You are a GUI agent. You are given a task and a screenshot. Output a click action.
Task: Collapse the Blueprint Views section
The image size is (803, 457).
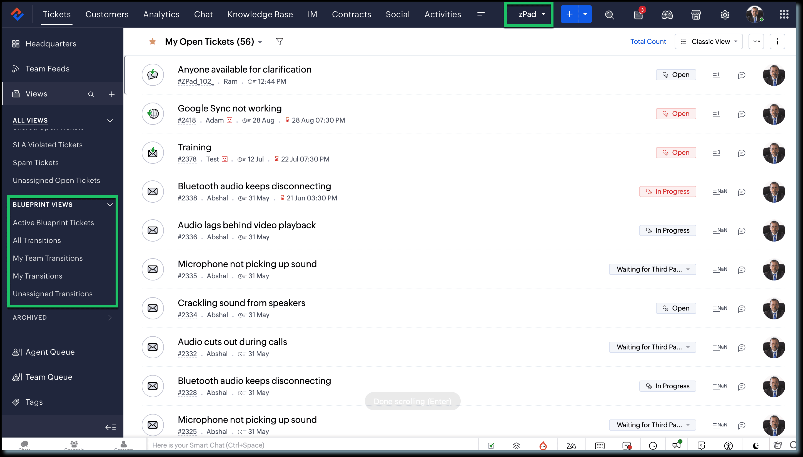click(110, 205)
